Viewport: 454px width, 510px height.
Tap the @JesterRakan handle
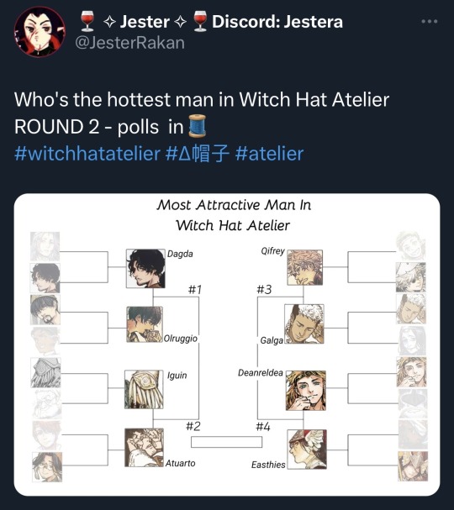(x=129, y=43)
